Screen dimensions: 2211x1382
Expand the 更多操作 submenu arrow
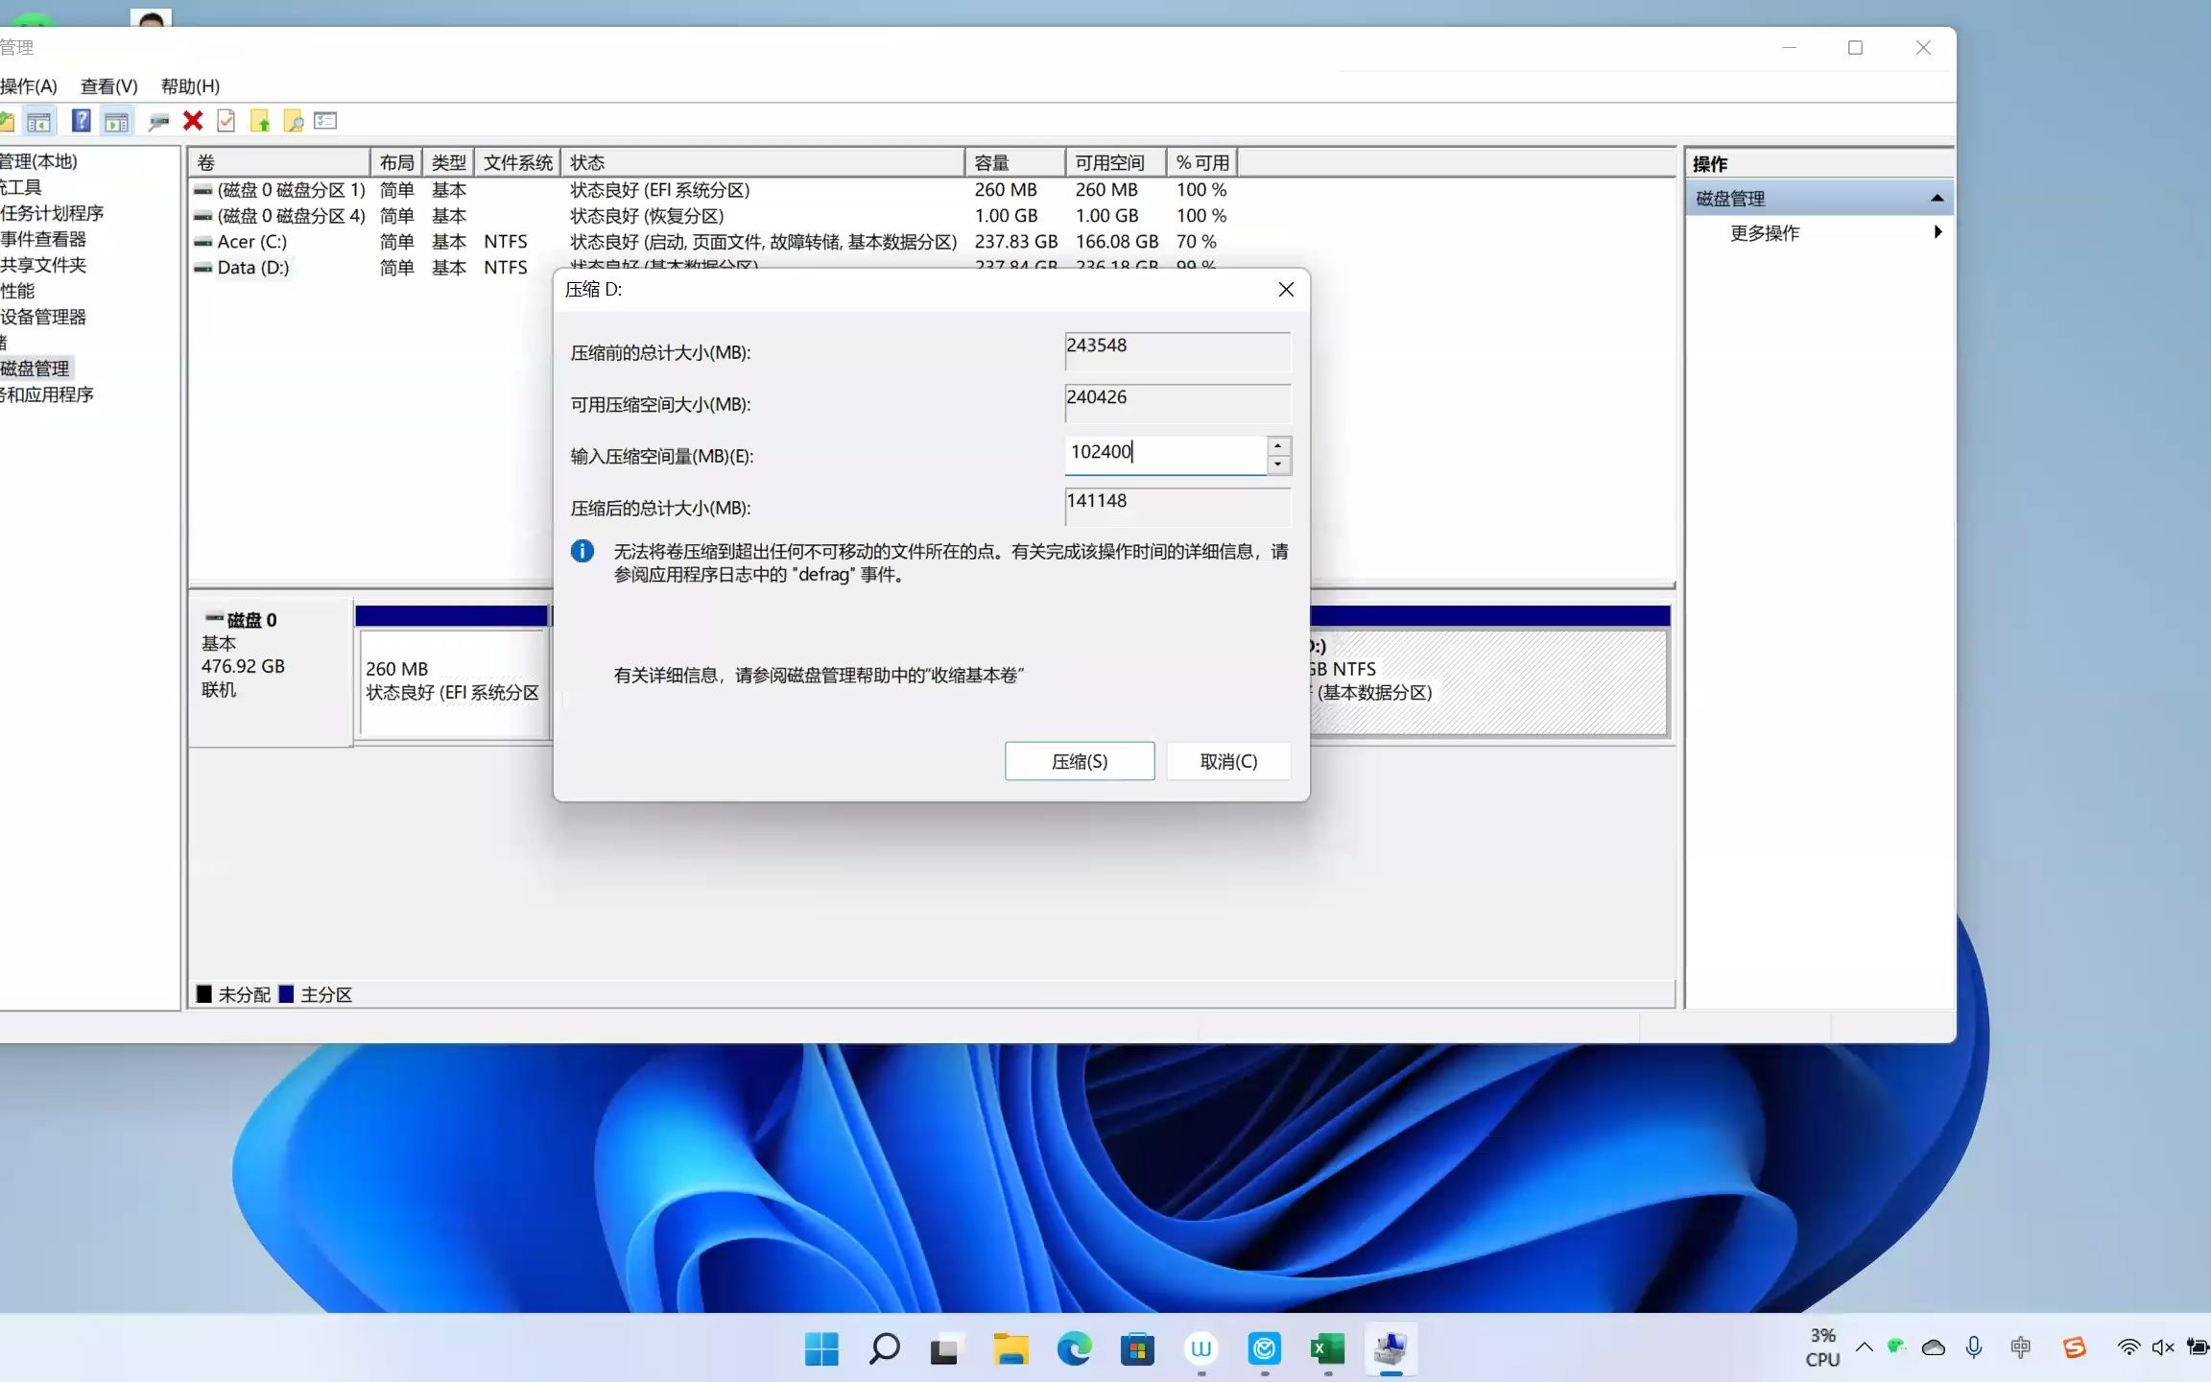click(1938, 232)
